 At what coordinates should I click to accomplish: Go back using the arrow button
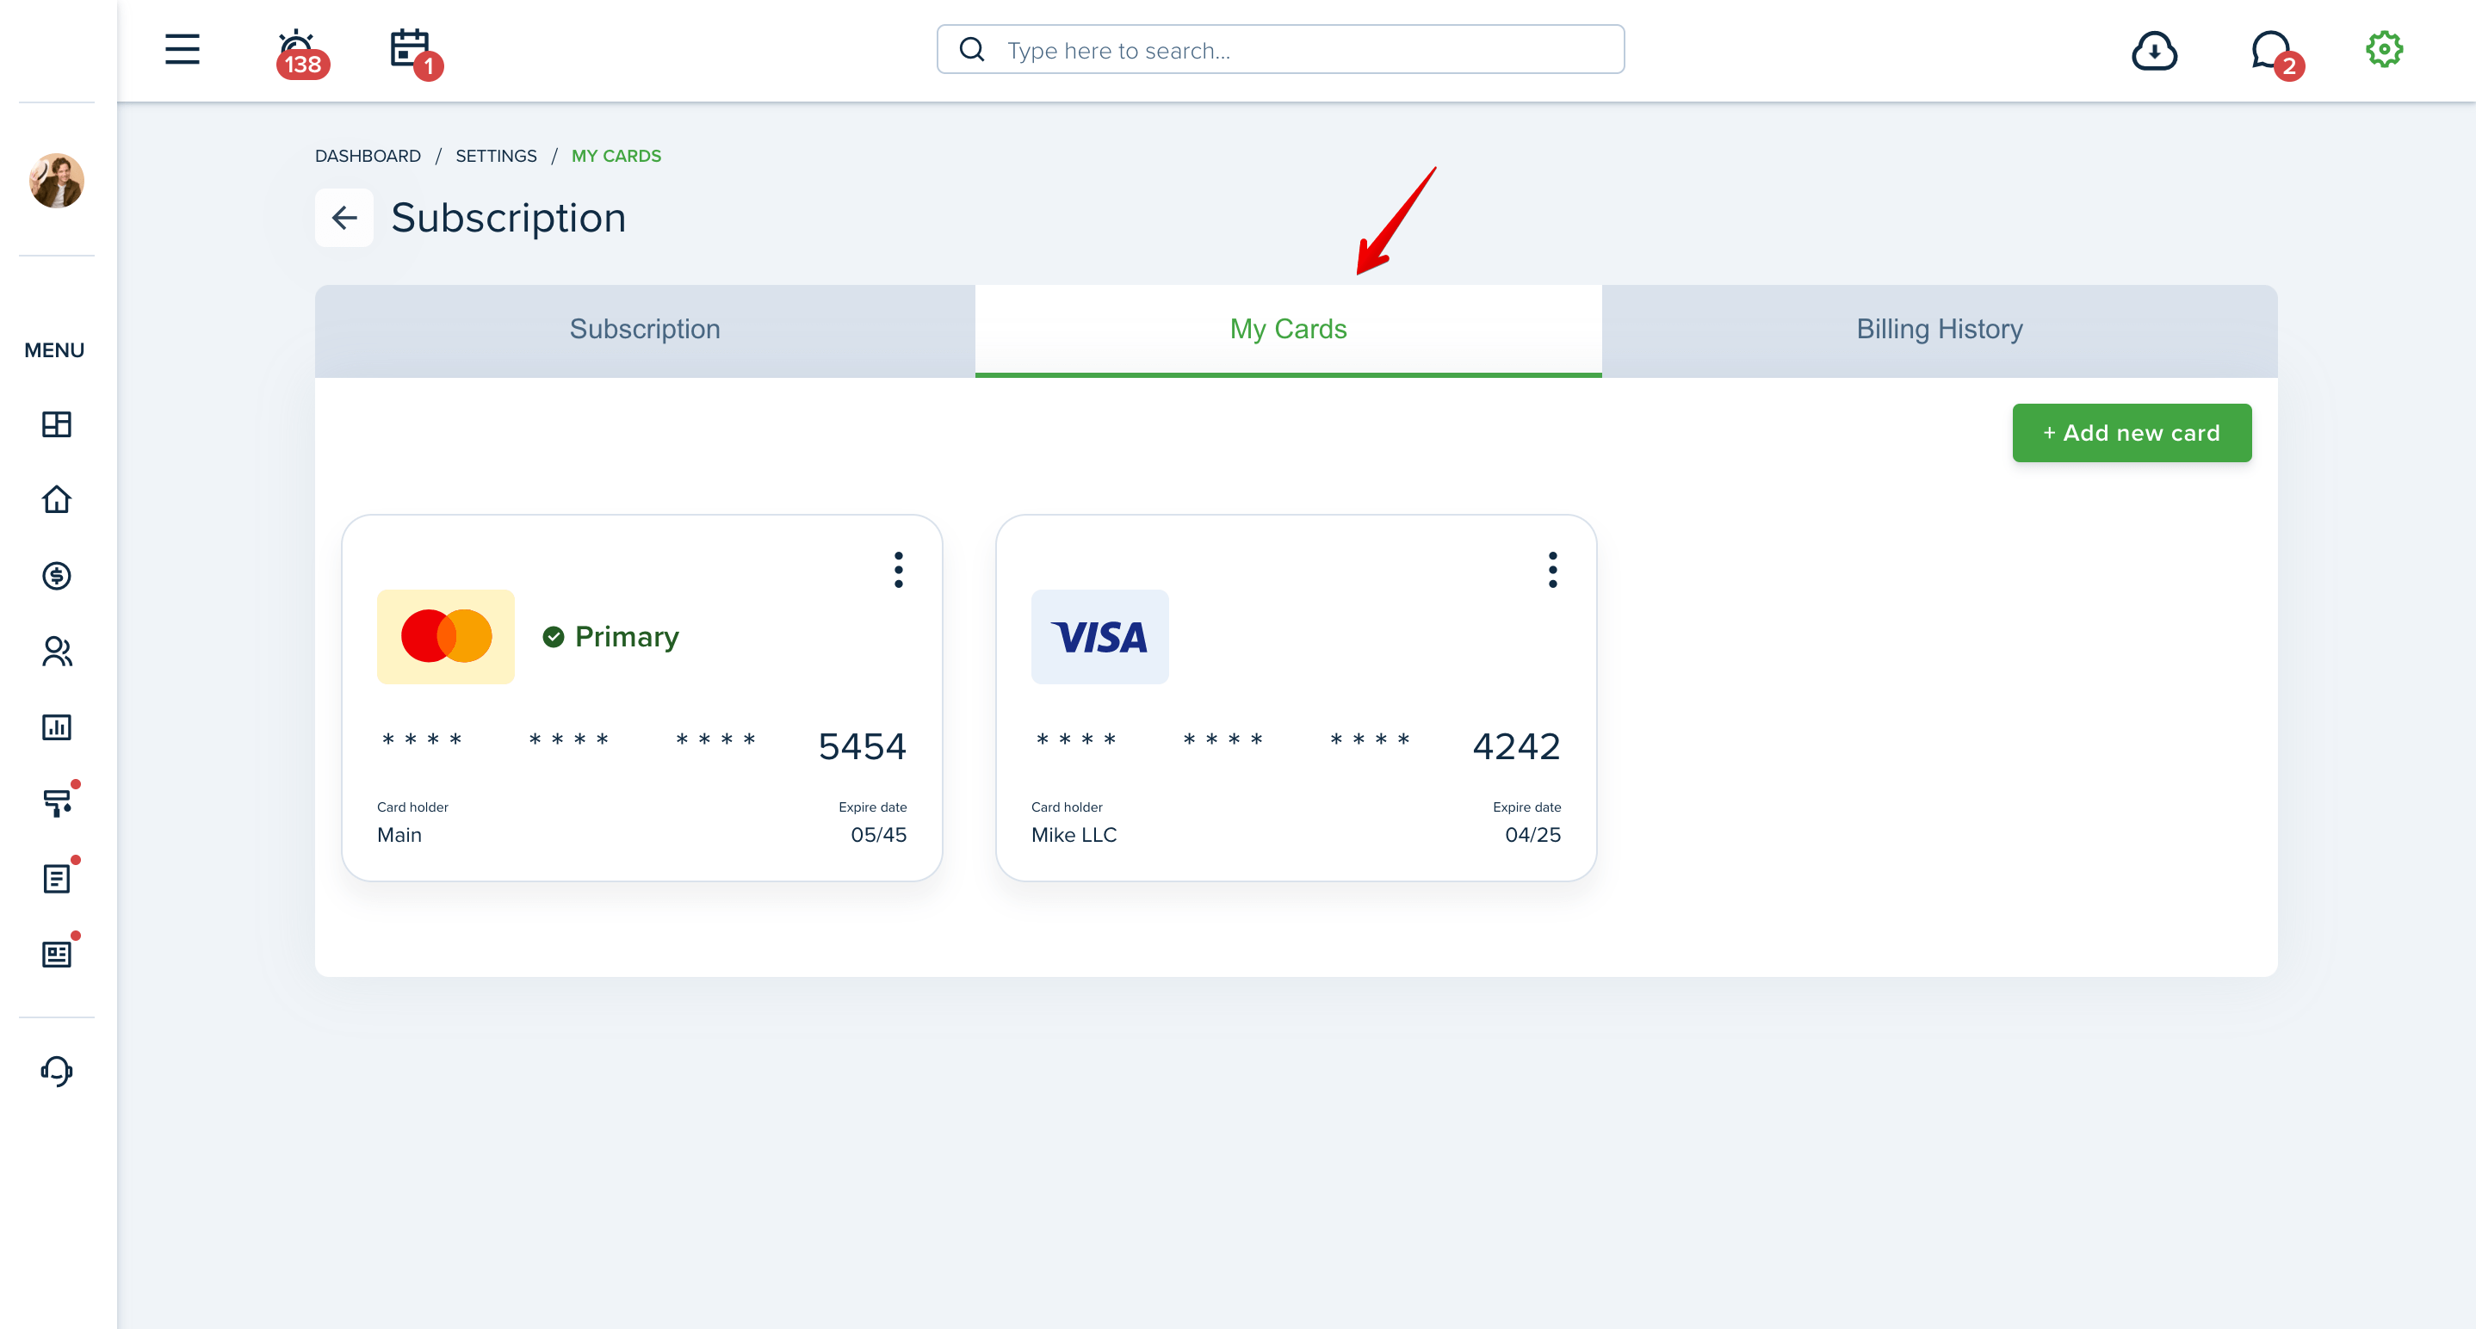344,218
